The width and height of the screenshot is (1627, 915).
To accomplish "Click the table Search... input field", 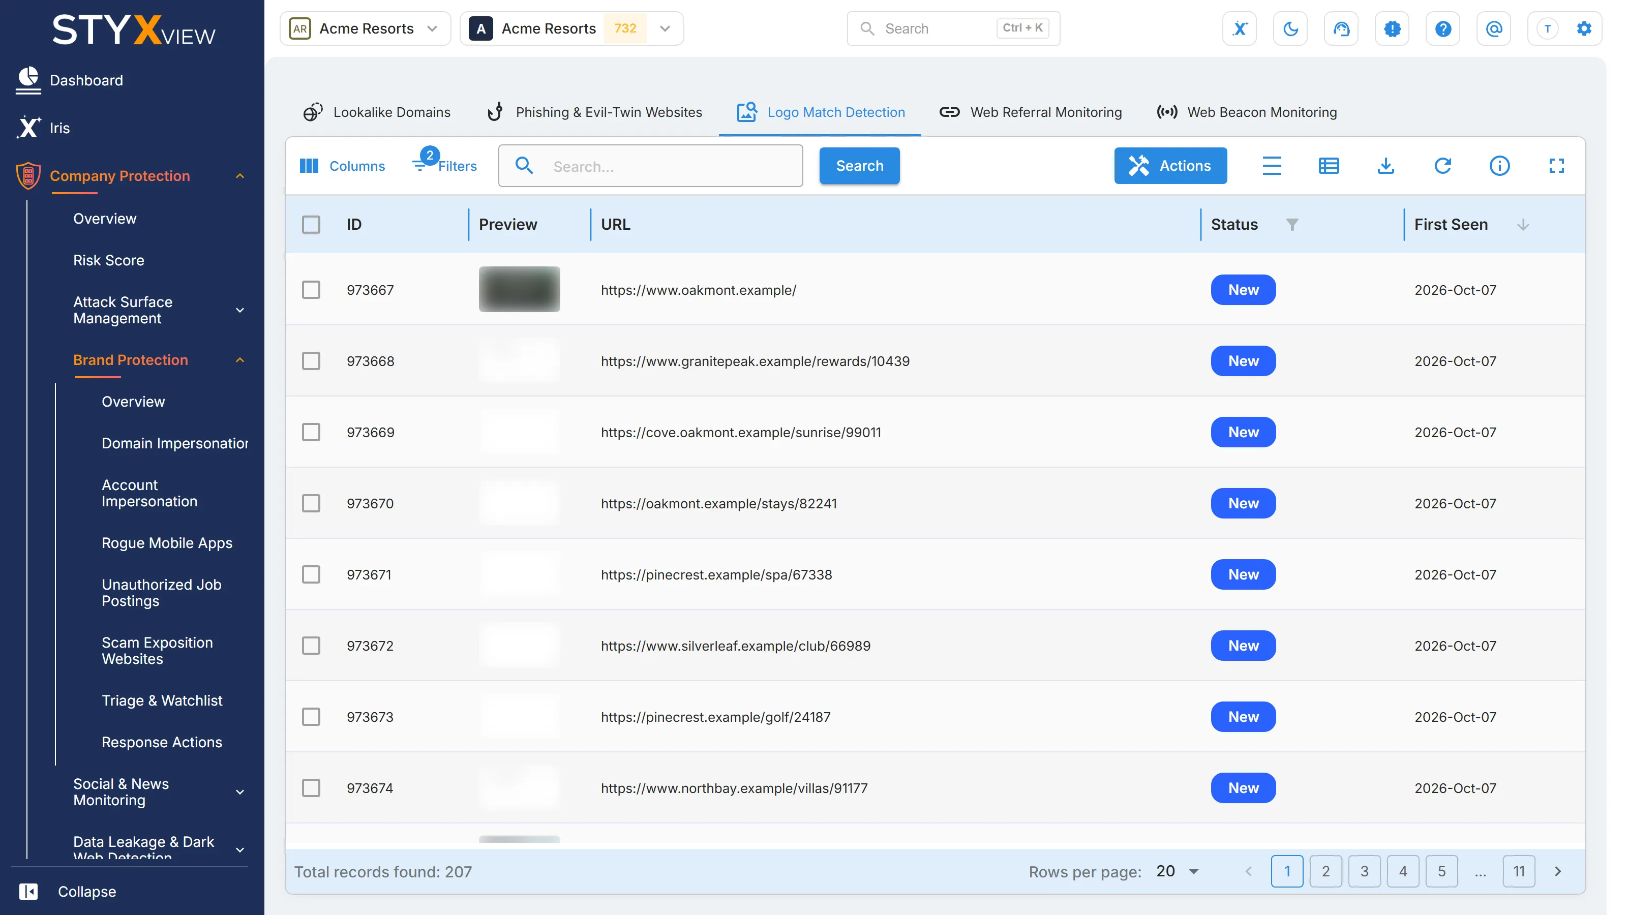I will (651, 166).
